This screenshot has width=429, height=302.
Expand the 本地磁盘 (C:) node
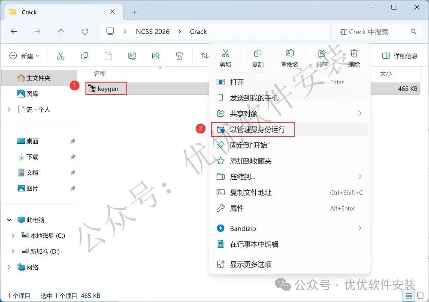tap(13, 236)
